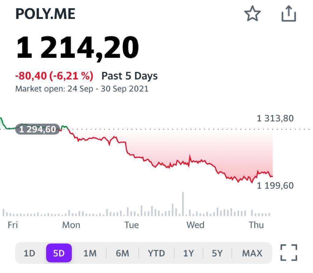Screen dimensions: 313x273
Task: Open fullscreen chart view
Action: click(x=289, y=253)
